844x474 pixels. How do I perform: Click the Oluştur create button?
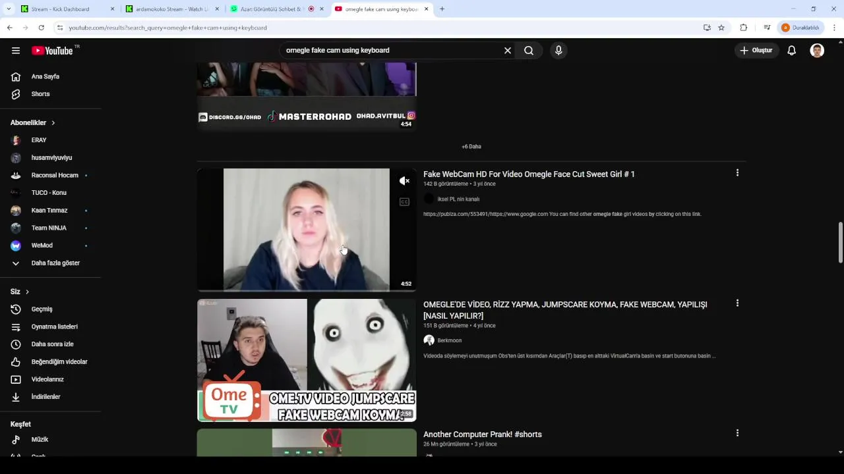[x=756, y=51]
